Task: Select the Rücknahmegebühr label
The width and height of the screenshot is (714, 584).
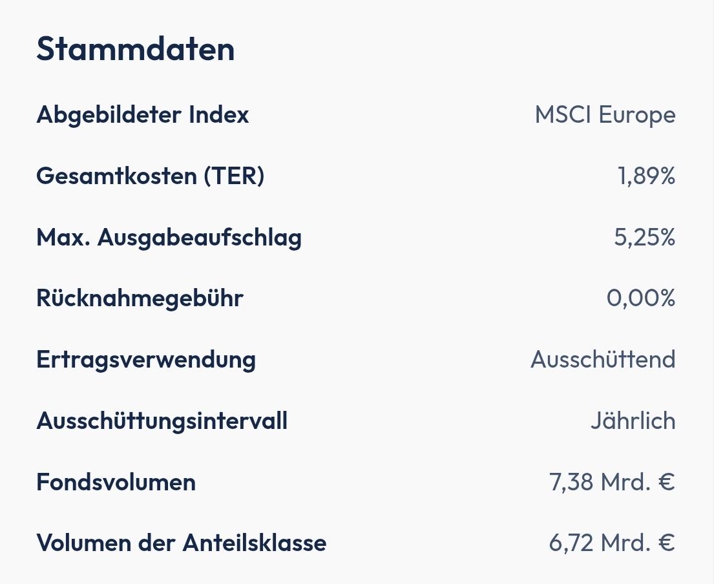Action: [x=140, y=298]
